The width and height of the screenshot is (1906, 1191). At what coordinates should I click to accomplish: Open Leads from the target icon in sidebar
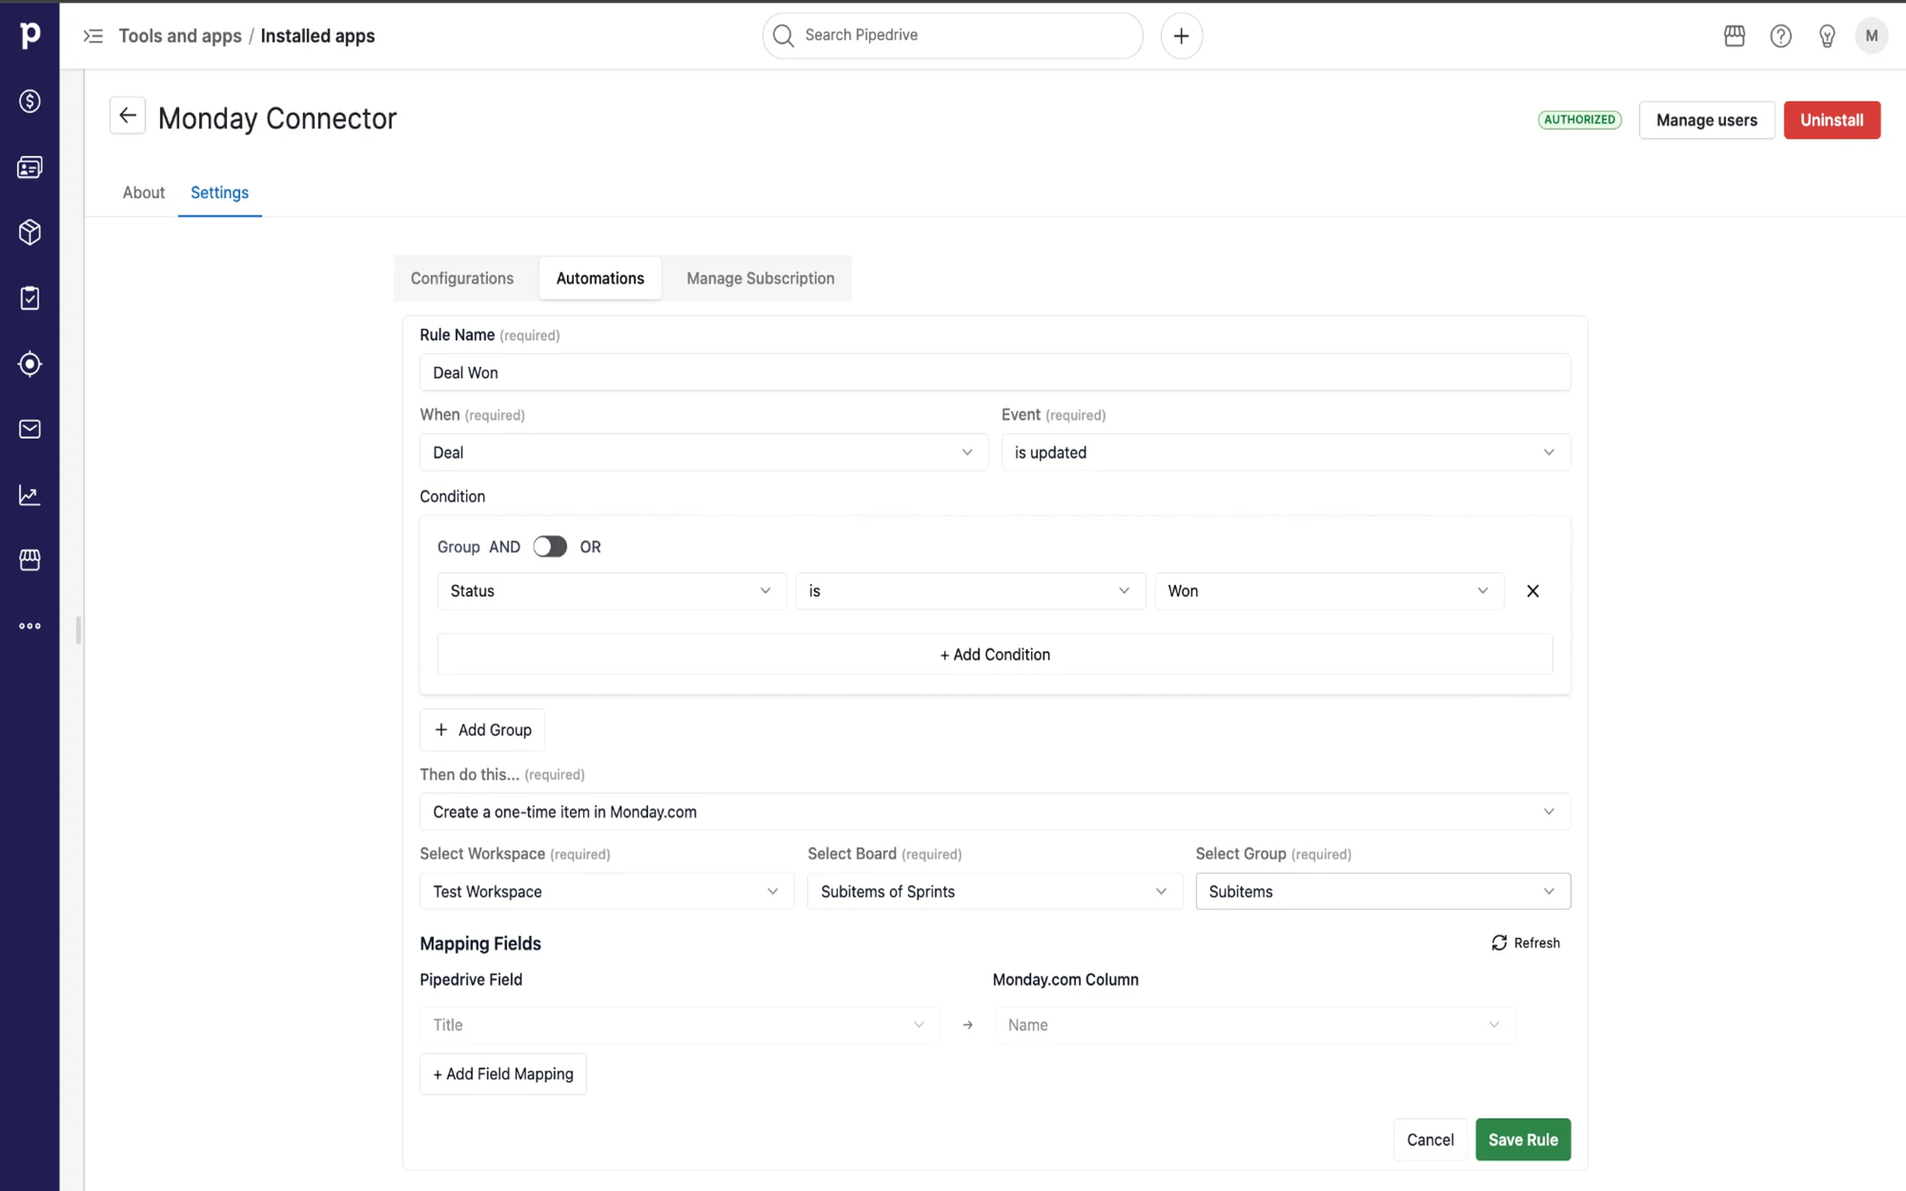click(30, 364)
